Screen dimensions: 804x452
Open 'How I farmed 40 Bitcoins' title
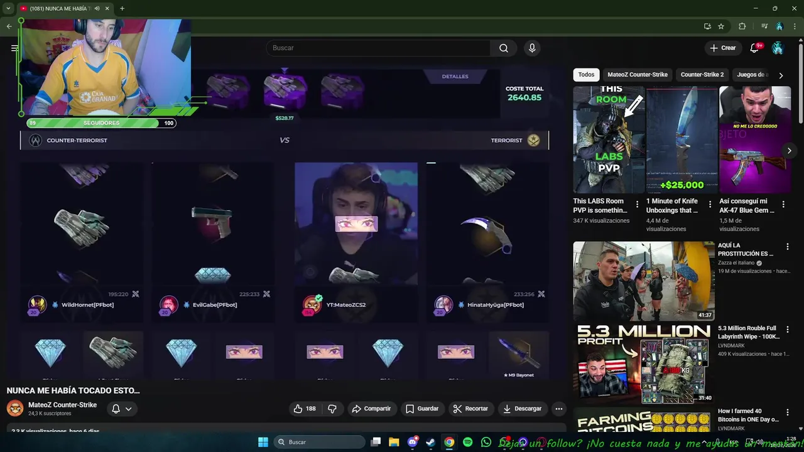click(x=748, y=415)
